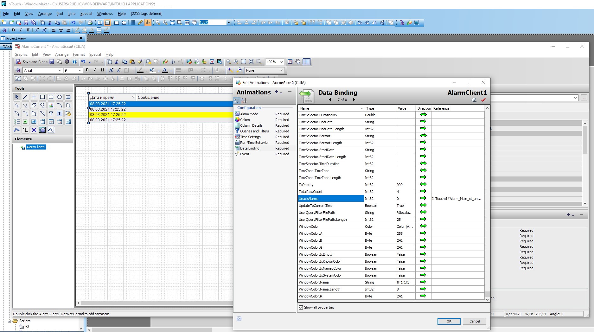Uncheck Show all properties checkbox

click(301, 307)
